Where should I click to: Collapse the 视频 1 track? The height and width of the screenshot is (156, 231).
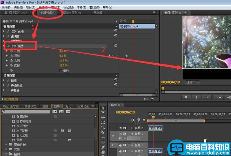click(132, 134)
